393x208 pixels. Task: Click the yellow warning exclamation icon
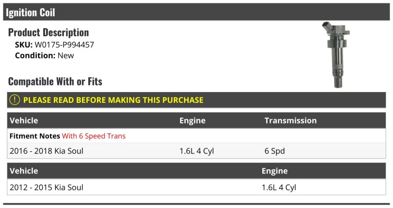coord(15,100)
